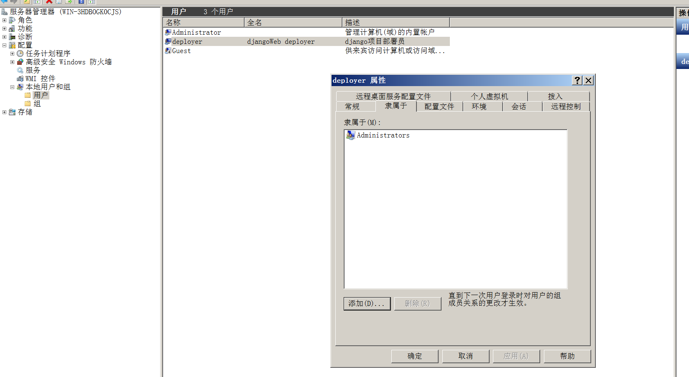Viewport: 689px width, 377px height.
Task: Click the red Delete (X) toolbar icon
Action: pos(48,2)
